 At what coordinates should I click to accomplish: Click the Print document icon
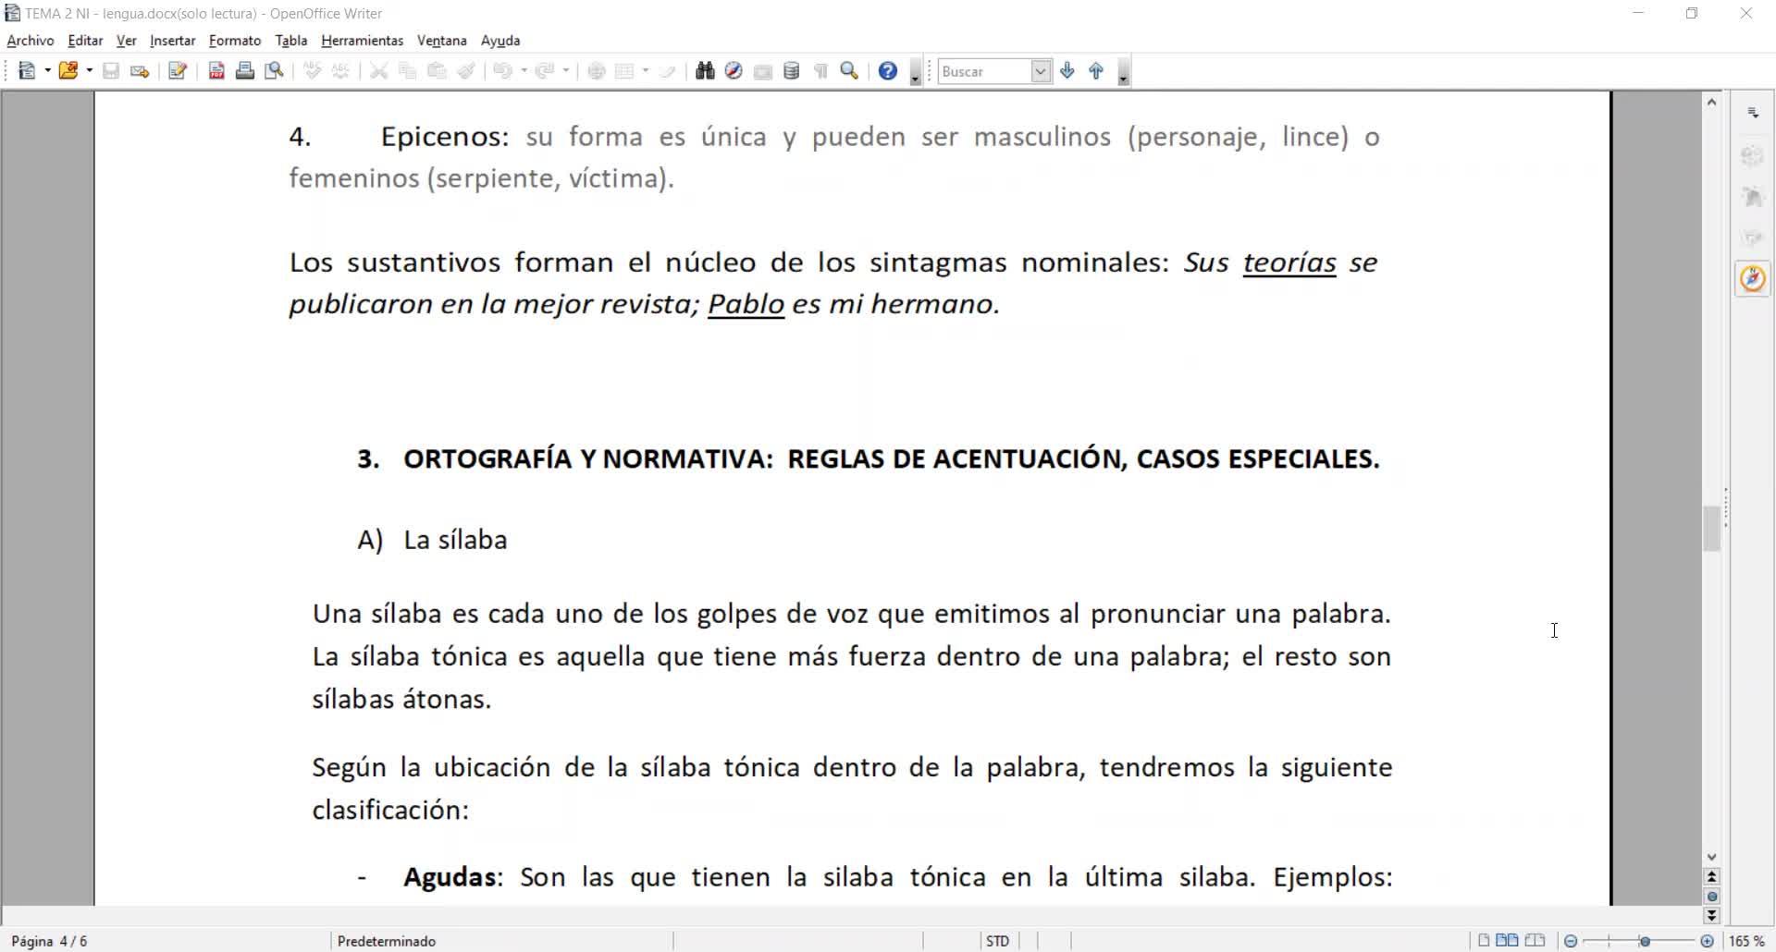(x=245, y=71)
